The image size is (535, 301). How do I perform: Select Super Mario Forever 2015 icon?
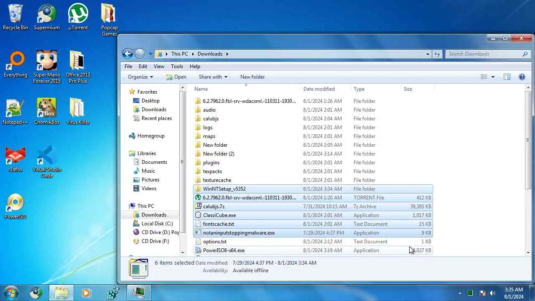pyautogui.click(x=47, y=67)
